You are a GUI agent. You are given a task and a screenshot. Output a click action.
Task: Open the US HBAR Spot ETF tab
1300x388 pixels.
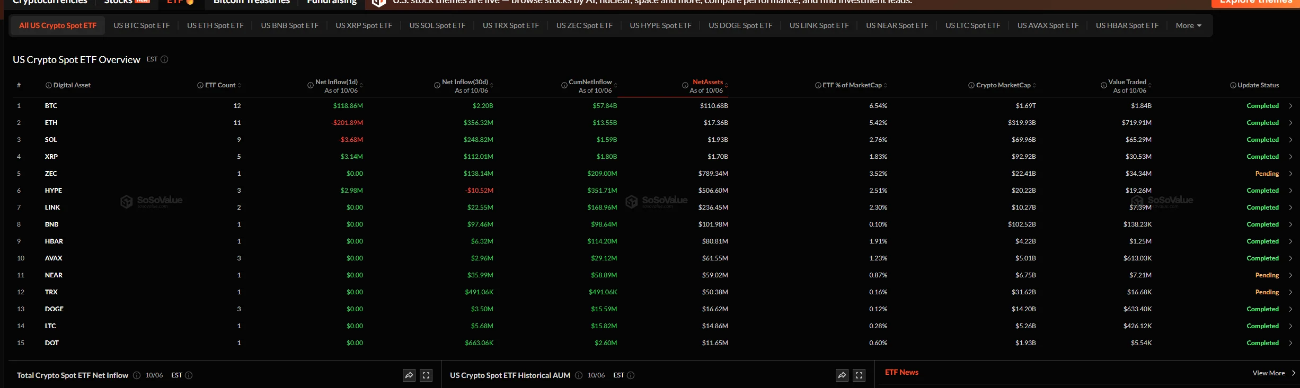[x=1127, y=25]
